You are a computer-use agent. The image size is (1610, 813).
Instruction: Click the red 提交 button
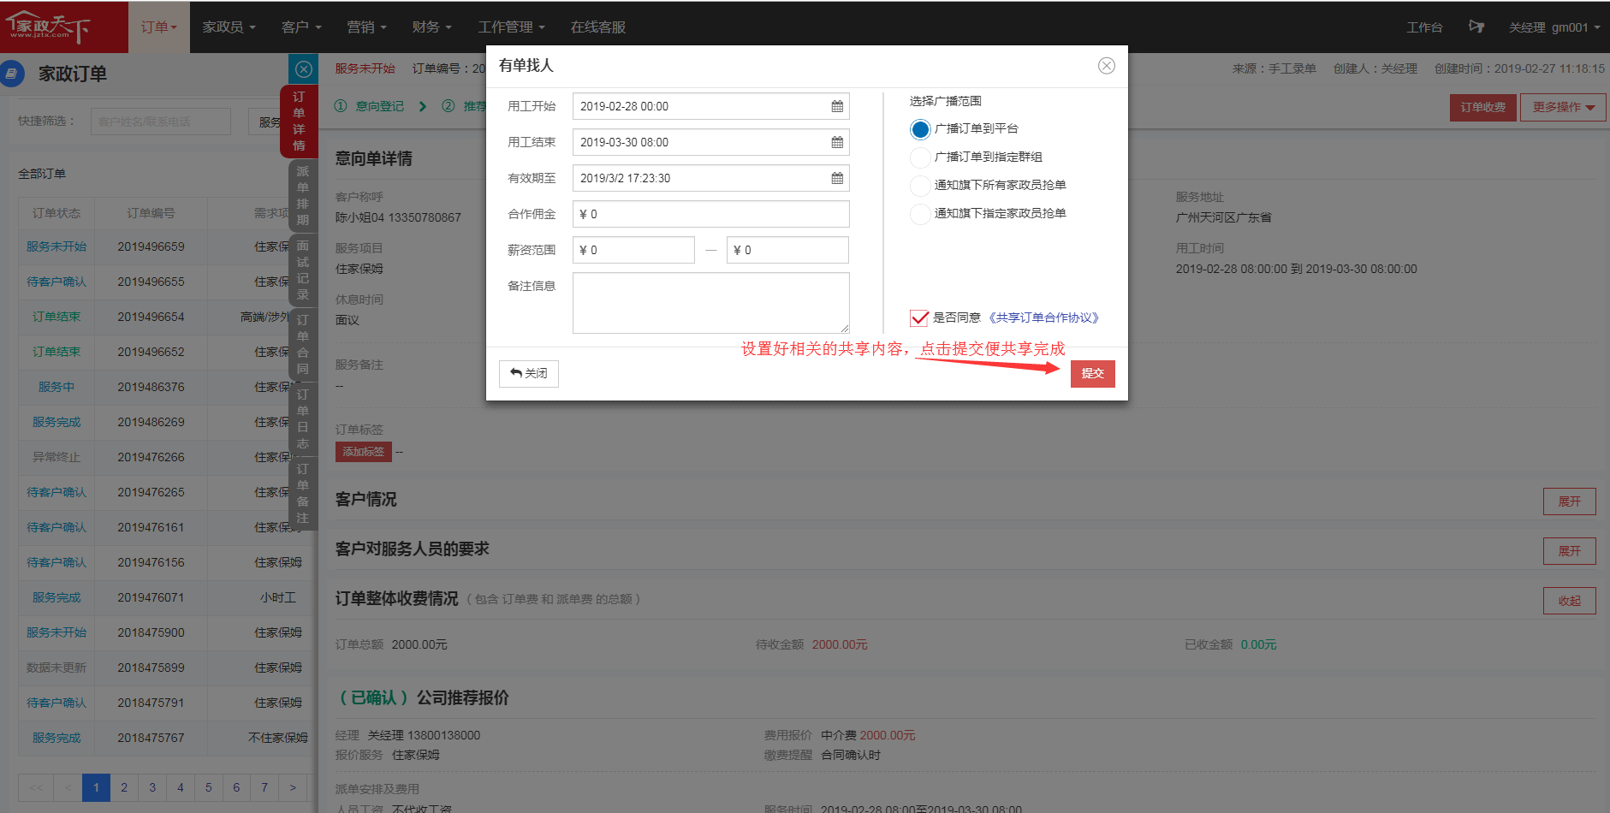point(1092,374)
